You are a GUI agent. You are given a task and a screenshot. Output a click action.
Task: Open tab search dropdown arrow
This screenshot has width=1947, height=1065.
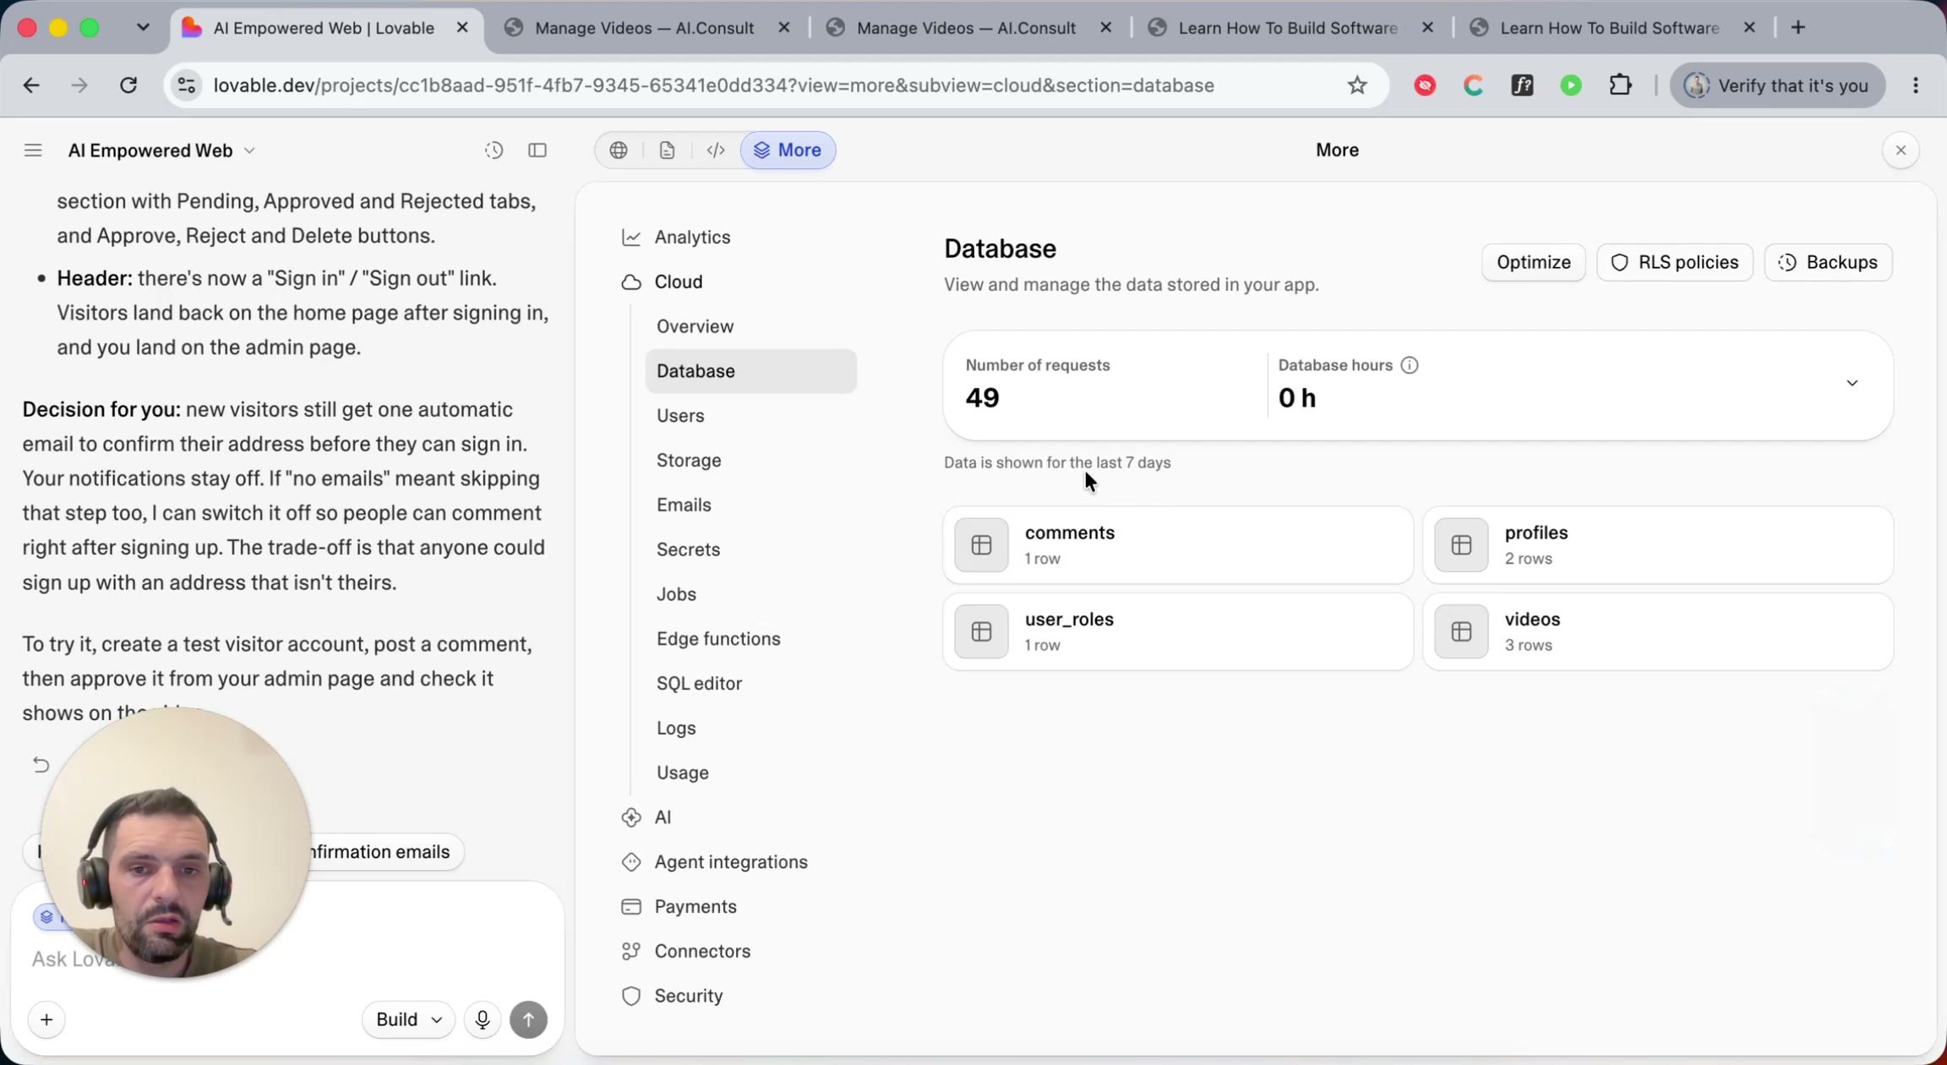coord(143,28)
